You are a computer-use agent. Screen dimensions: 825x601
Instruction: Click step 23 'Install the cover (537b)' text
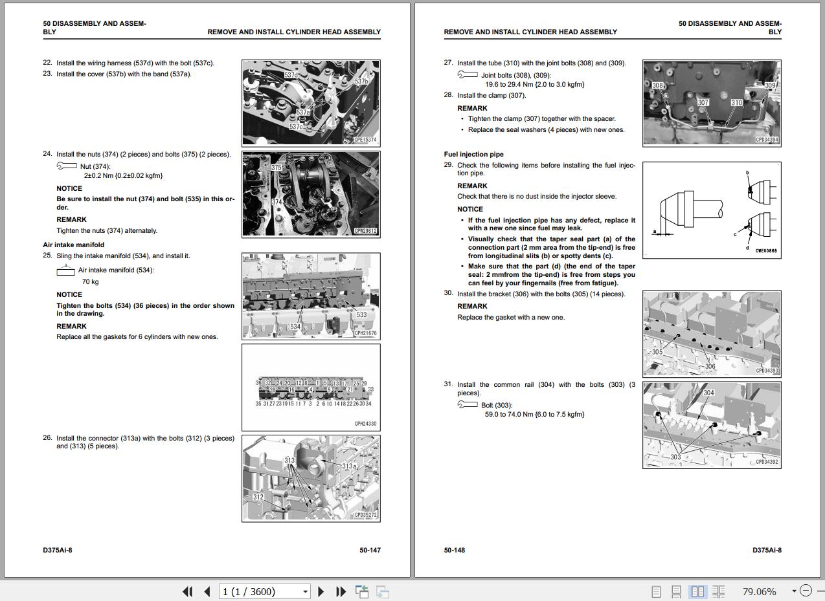tap(124, 74)
